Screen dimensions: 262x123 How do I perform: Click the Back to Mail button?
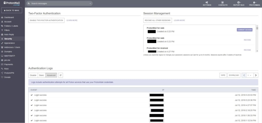(x=12, y=10)
